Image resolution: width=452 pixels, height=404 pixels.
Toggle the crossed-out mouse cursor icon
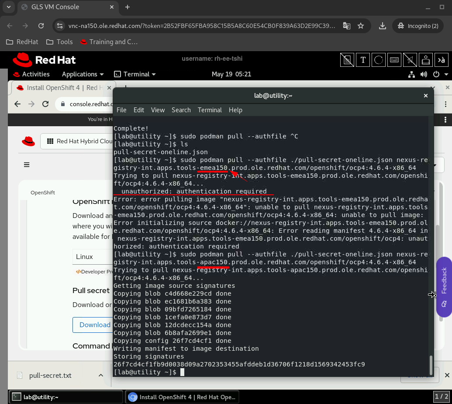pos(410,60)
